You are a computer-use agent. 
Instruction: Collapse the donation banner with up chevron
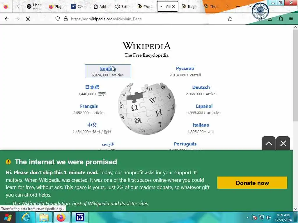point(269,143)
